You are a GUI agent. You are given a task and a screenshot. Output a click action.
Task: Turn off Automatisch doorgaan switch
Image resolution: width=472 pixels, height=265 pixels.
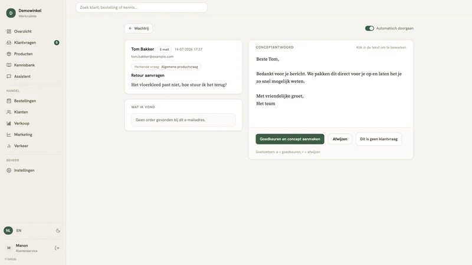(x=369, y=28)
